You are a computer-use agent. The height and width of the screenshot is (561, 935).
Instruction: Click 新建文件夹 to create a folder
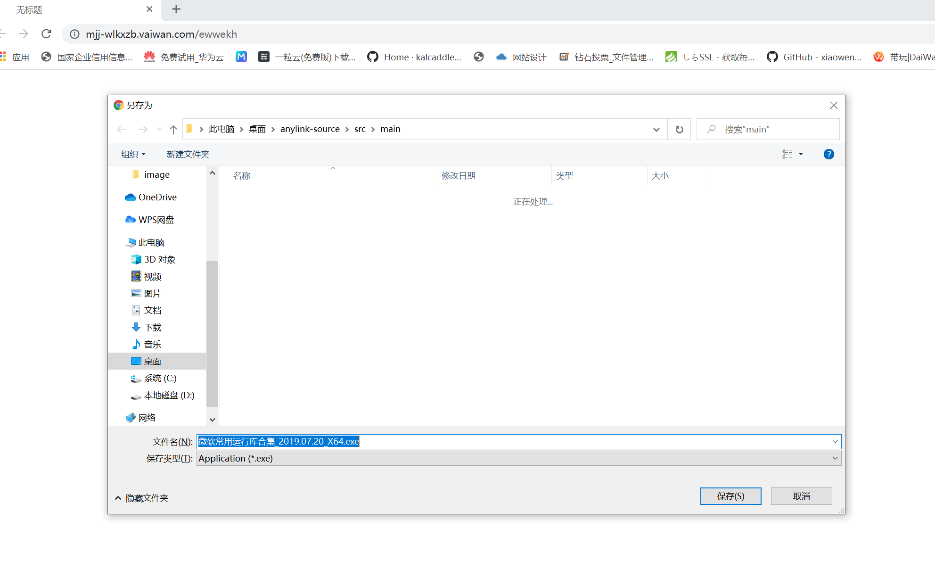point(188,154)
